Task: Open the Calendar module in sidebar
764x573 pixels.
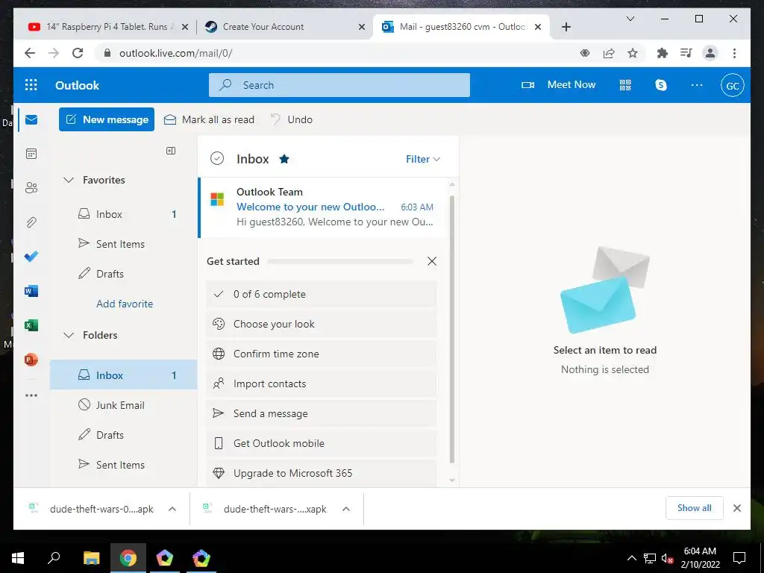Action: (31, 154)
